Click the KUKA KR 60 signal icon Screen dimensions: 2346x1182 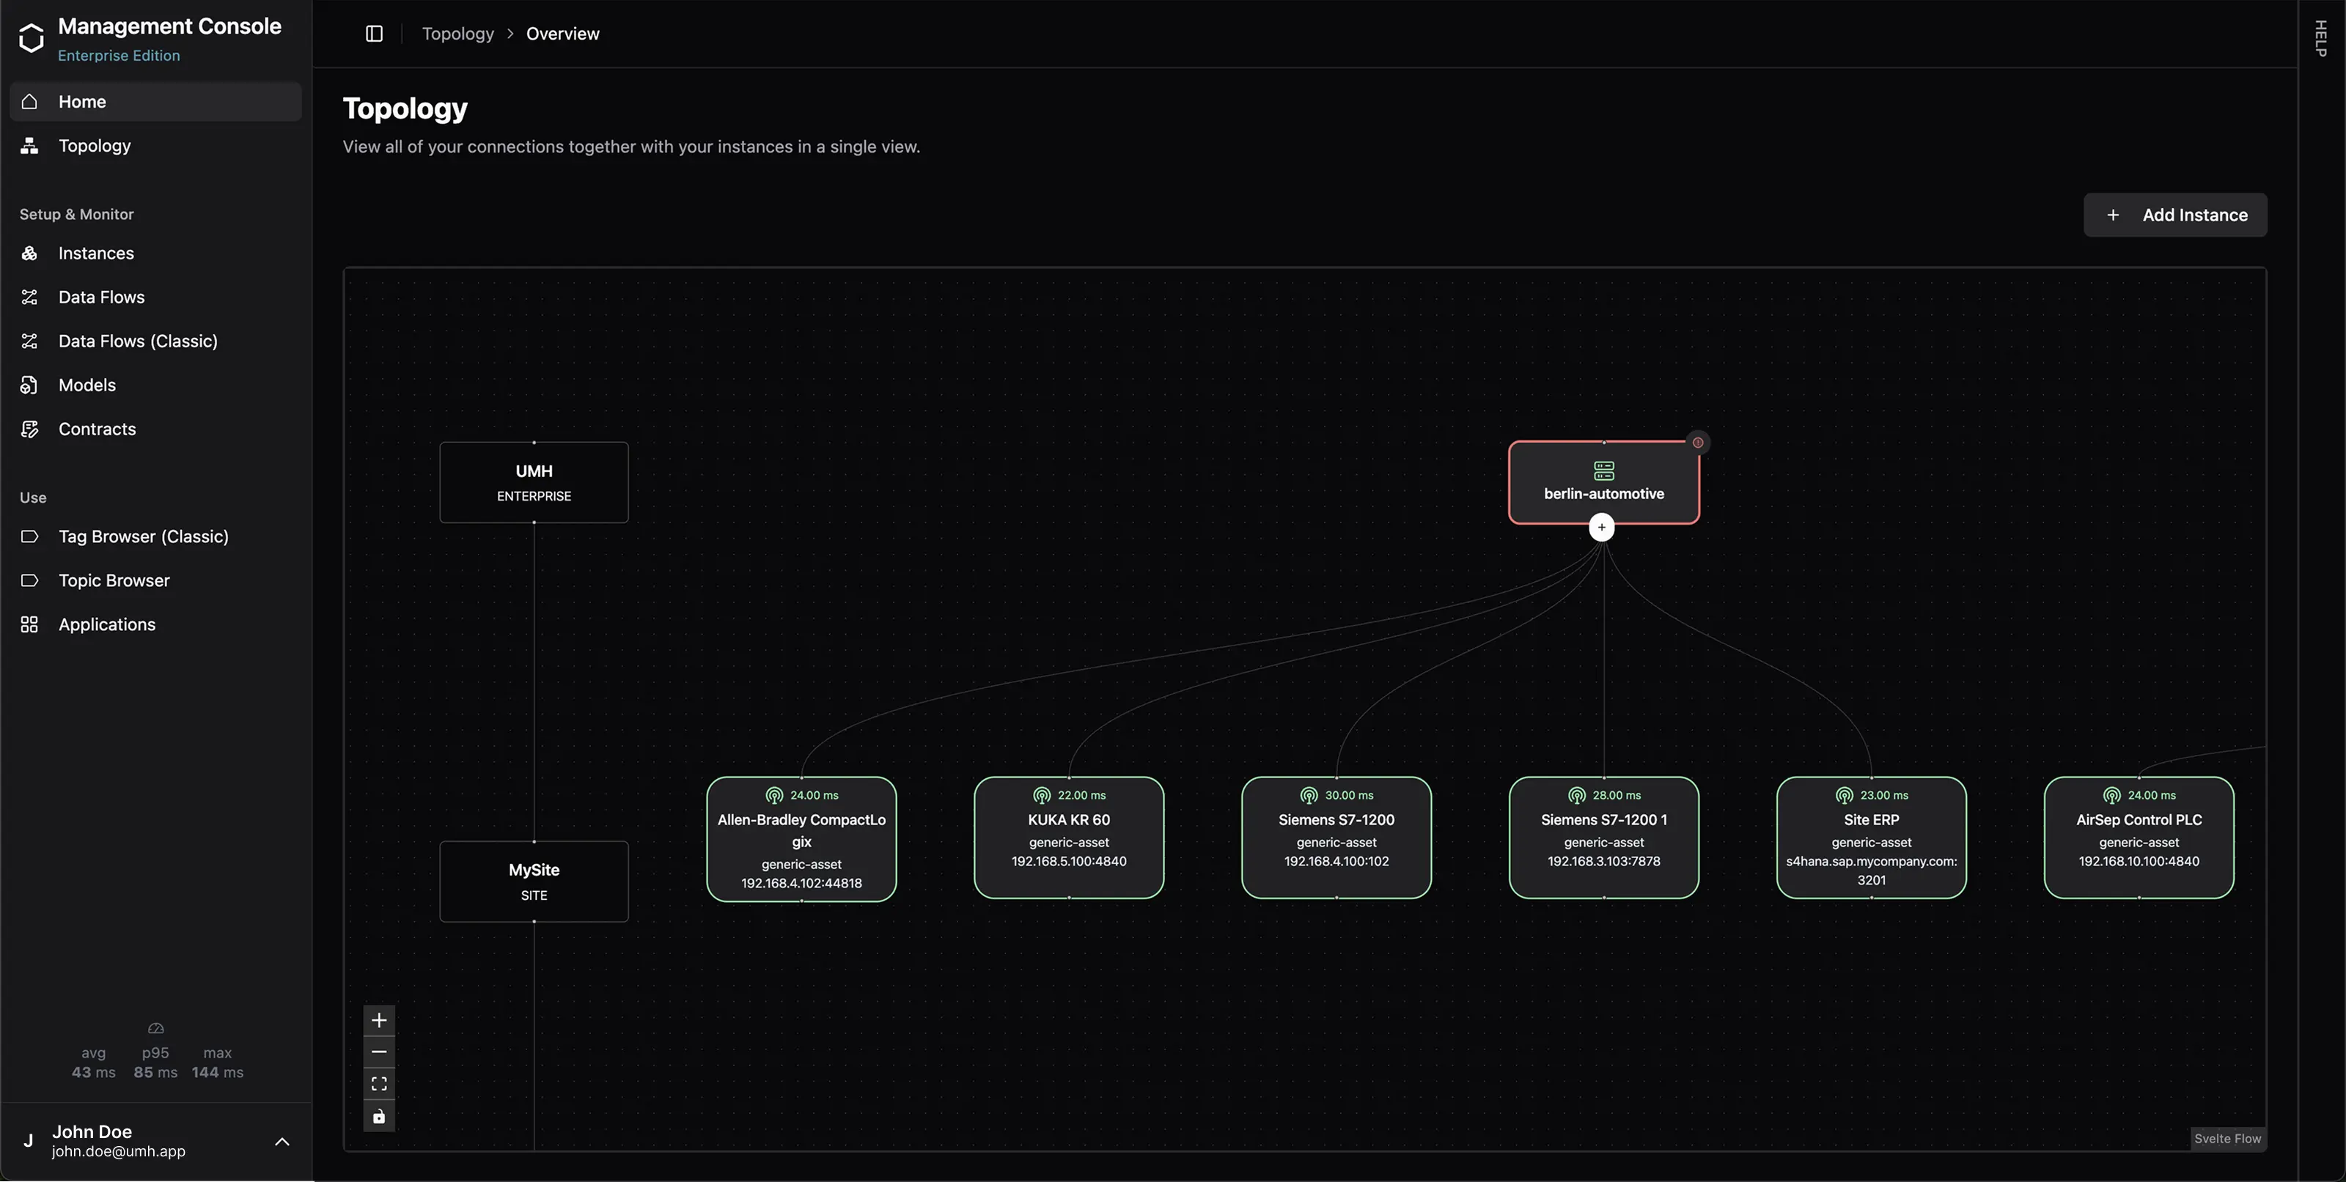(x=1042, y=795)
